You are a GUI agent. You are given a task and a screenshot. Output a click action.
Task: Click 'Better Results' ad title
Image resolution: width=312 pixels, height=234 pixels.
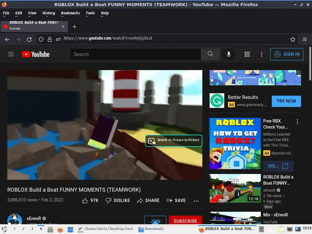[243, 97]
